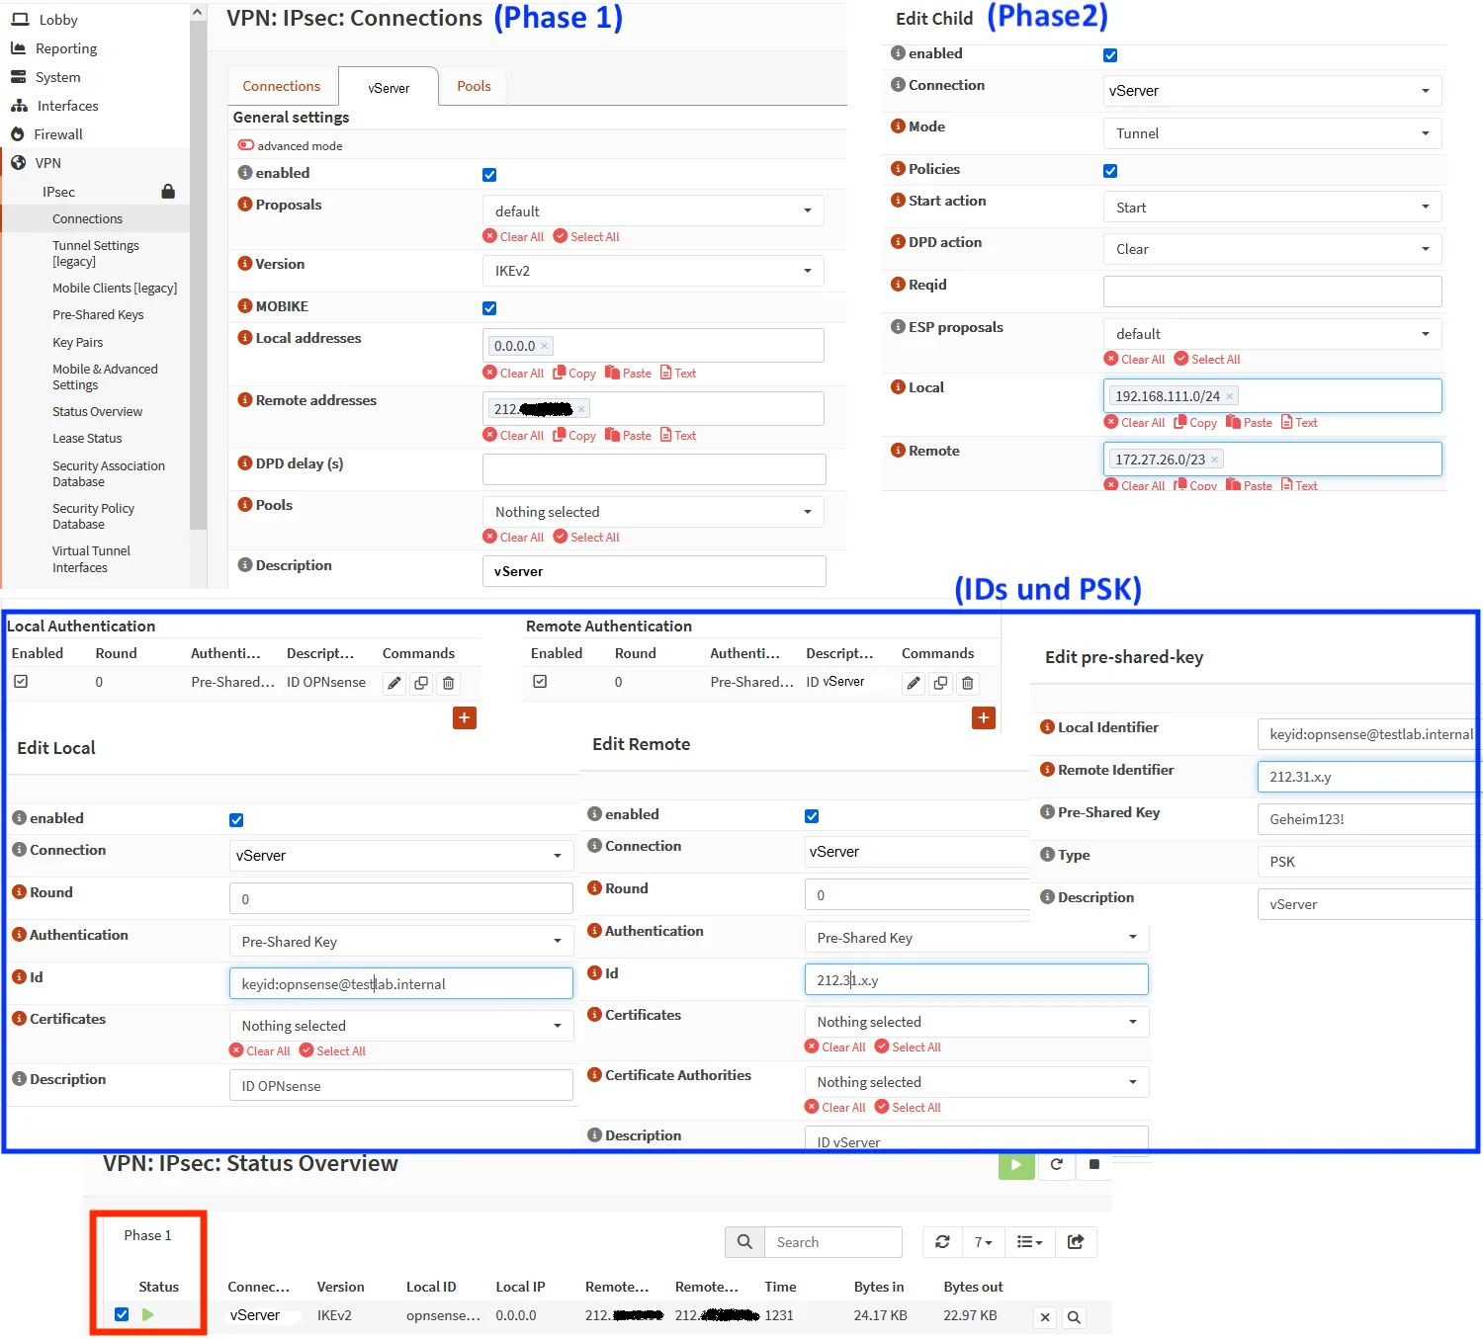
Task: Click the trash icon for ID OPNsense row
Action: pyautogui.click(x=448, y=683)
